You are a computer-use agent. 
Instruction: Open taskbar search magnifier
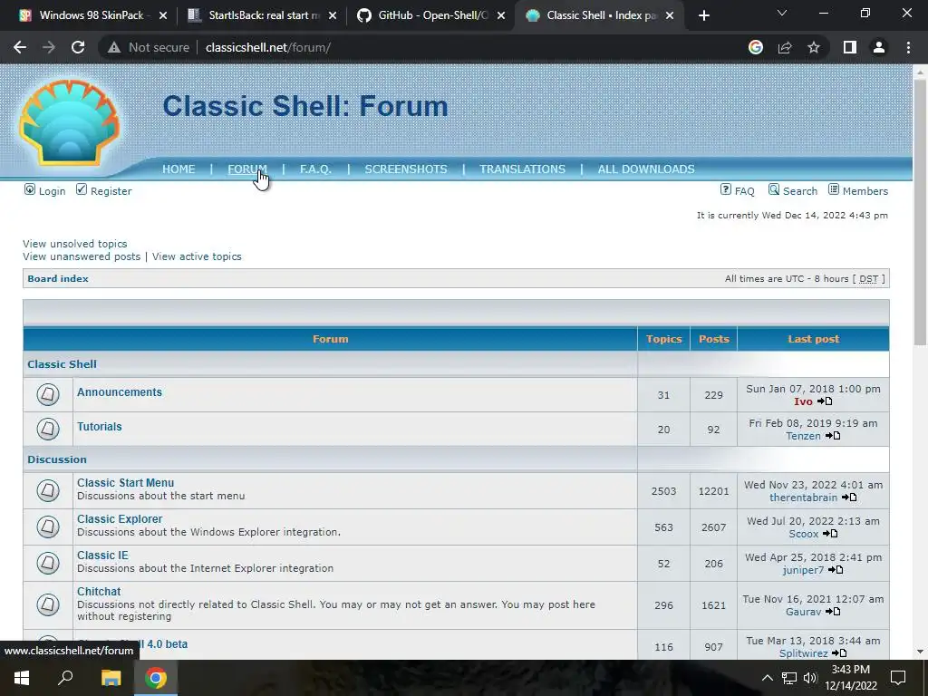(x=65, y=678)
